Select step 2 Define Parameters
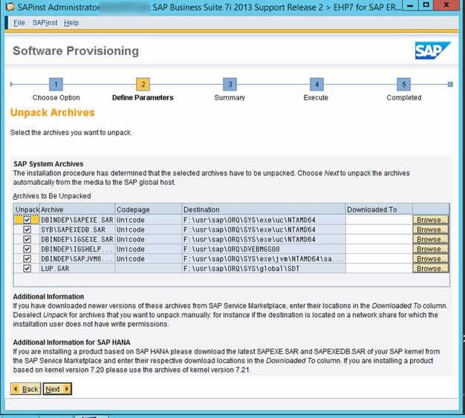This screenshot has width=465, height=418. tap(143, 85)
